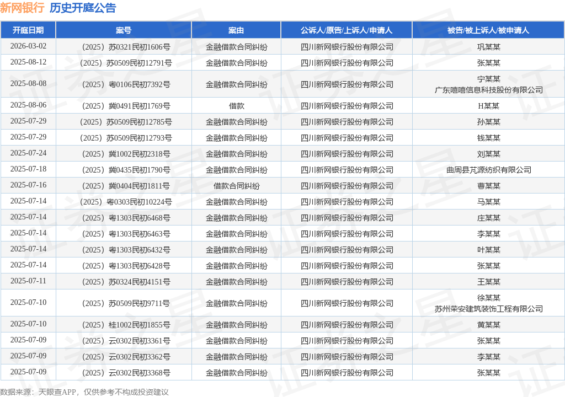The width and height of the screenshot is (565, 397).
Task: Select case number 冀0435民初1790号
Action: coord(126,170)
